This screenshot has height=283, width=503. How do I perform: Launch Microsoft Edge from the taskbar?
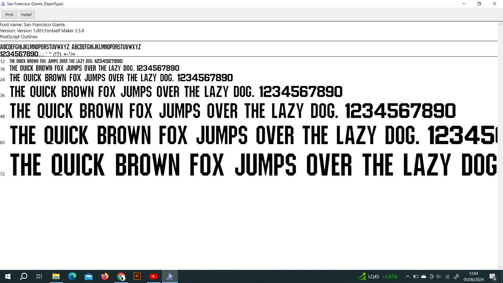click(x=72, y=276)
